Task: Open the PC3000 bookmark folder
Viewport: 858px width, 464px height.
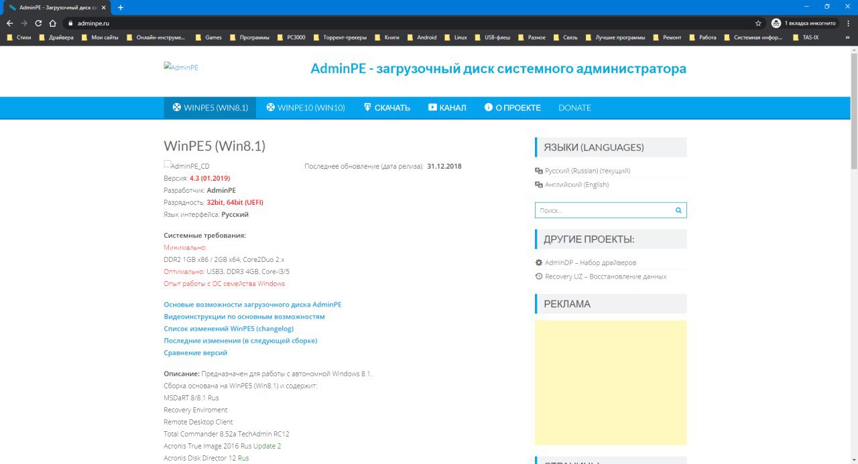Action: tap(291, 37)
